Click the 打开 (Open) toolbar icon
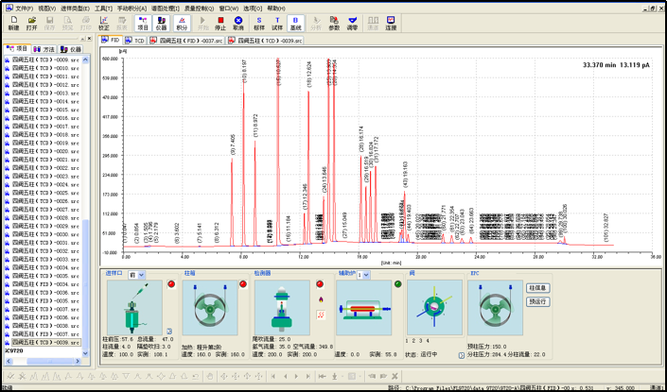This screenshot has width=667, height=392. 31,24
